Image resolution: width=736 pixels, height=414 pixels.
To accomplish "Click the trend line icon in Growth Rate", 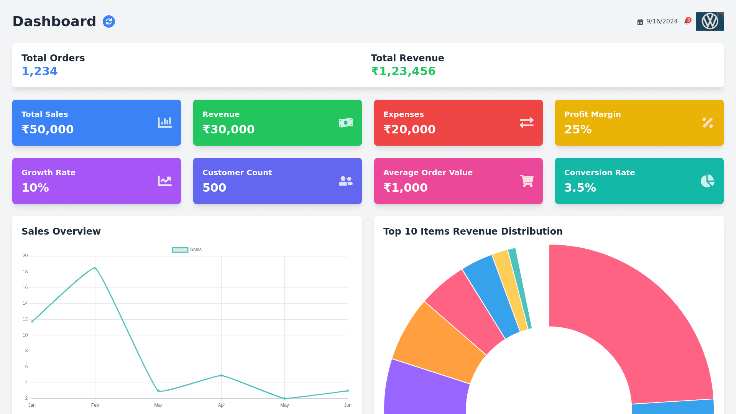I will (164, 181).
